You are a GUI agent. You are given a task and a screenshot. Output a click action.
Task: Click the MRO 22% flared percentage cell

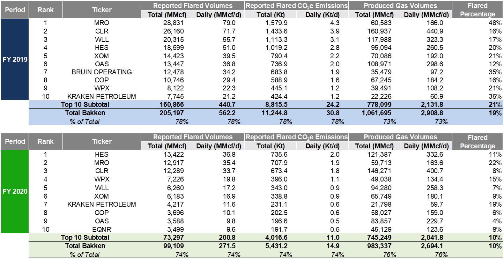pos(495,163)
